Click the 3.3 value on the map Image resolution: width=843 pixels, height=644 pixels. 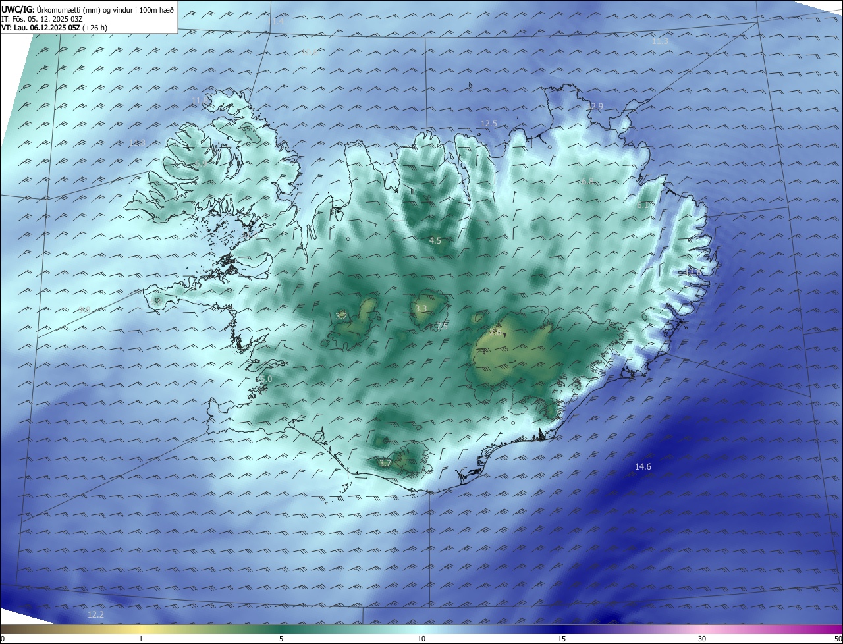coord(421,308)
